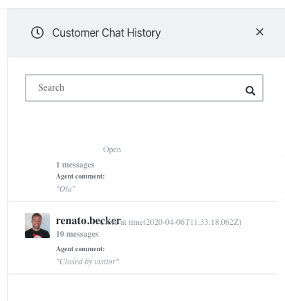The image size is (285, 301).
Task: Click the magnifying glass search icon
Action: [250, 91]
